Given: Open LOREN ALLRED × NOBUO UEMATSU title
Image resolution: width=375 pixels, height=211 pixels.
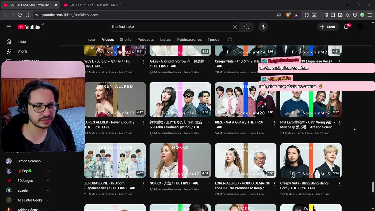Looking at the screenshot, I should [x=243, y=186].
